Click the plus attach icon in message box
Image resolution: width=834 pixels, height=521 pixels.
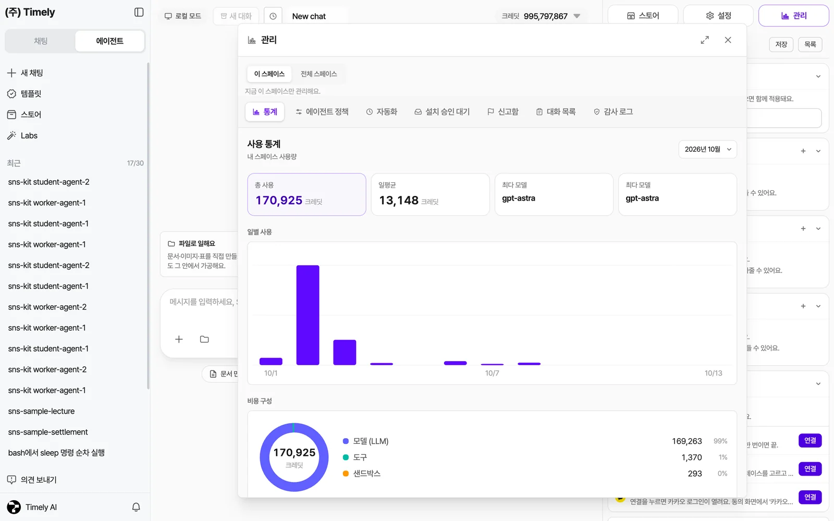(x=179, y=339)
